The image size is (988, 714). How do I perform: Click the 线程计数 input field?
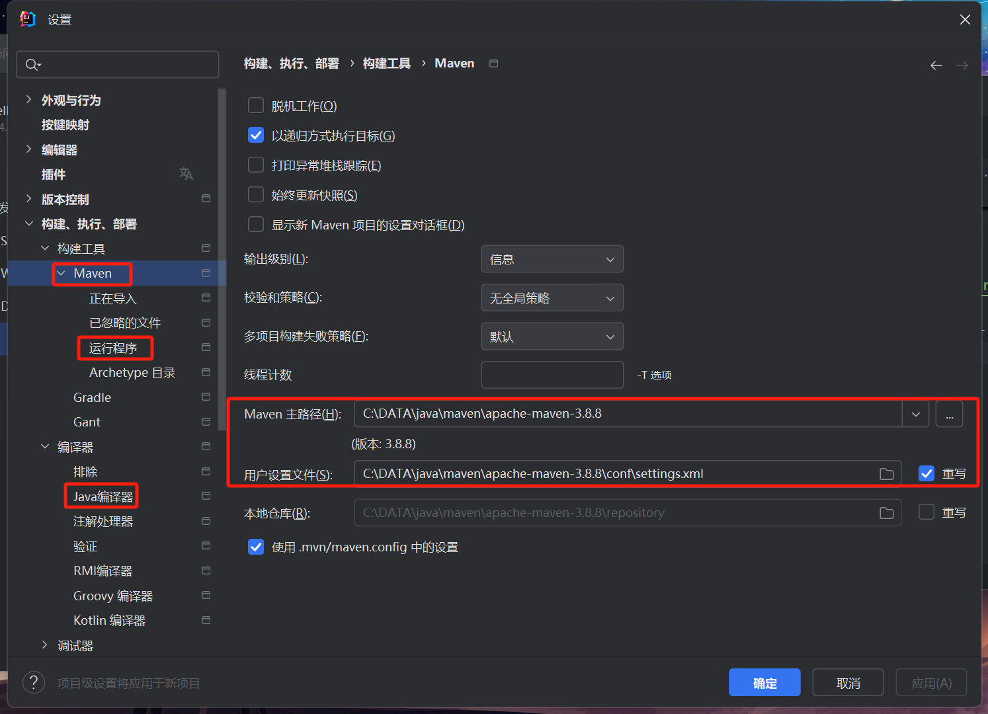pyautogui.click(x=552, y=375)
